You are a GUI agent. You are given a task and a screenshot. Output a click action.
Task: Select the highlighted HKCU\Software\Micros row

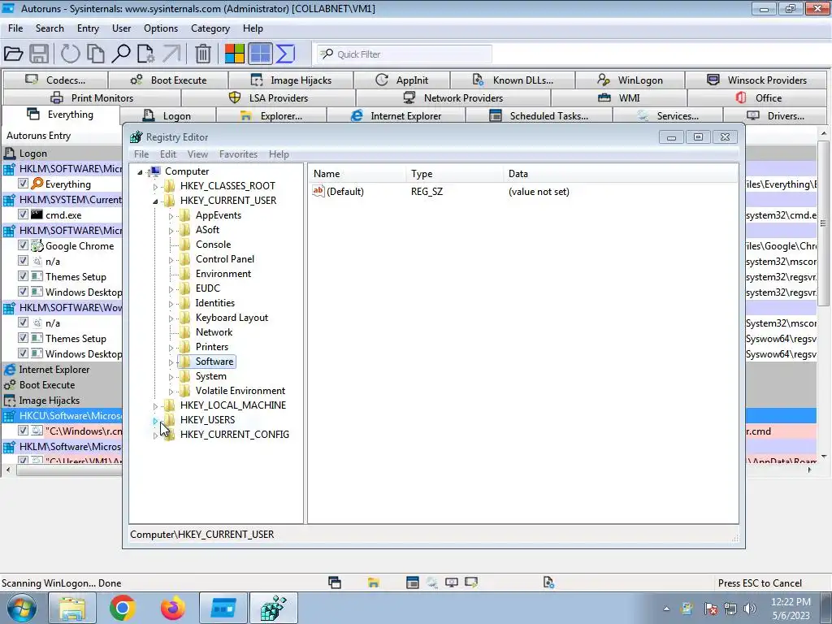click(x=62, y=415)
